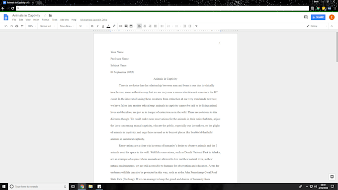Open the View menu
Viewport: 338px width, 190px height.
coord(28,20)
